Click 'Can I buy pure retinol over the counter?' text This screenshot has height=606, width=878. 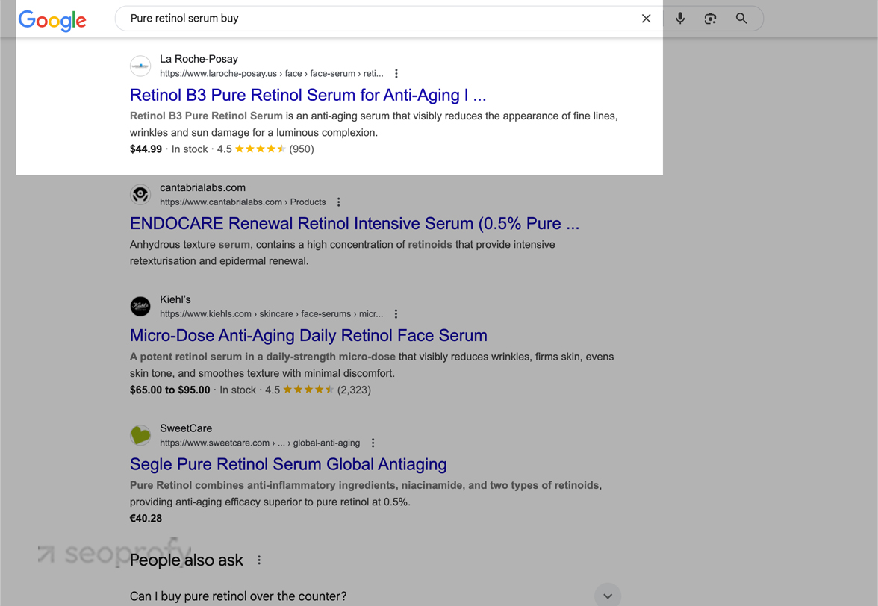tap(238, 596)
